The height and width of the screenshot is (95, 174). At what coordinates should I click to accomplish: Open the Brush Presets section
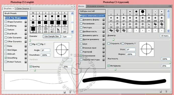[15, 13]
